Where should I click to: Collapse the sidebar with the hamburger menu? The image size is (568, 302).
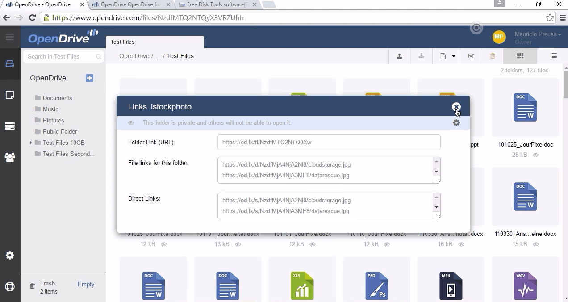tap(10, 37)
